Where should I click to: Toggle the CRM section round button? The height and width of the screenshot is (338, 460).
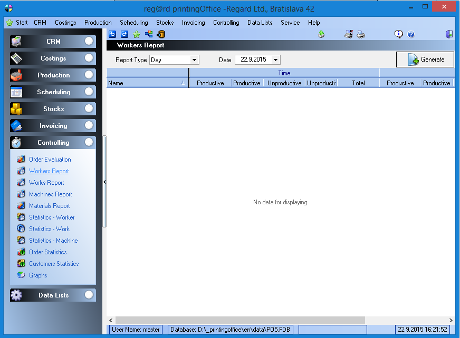pyautogui.click(x=89, y=41)
